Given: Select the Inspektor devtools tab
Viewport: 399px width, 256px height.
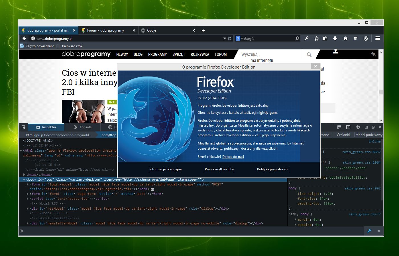Looking at the screenshot, I should tap(46, 127).
